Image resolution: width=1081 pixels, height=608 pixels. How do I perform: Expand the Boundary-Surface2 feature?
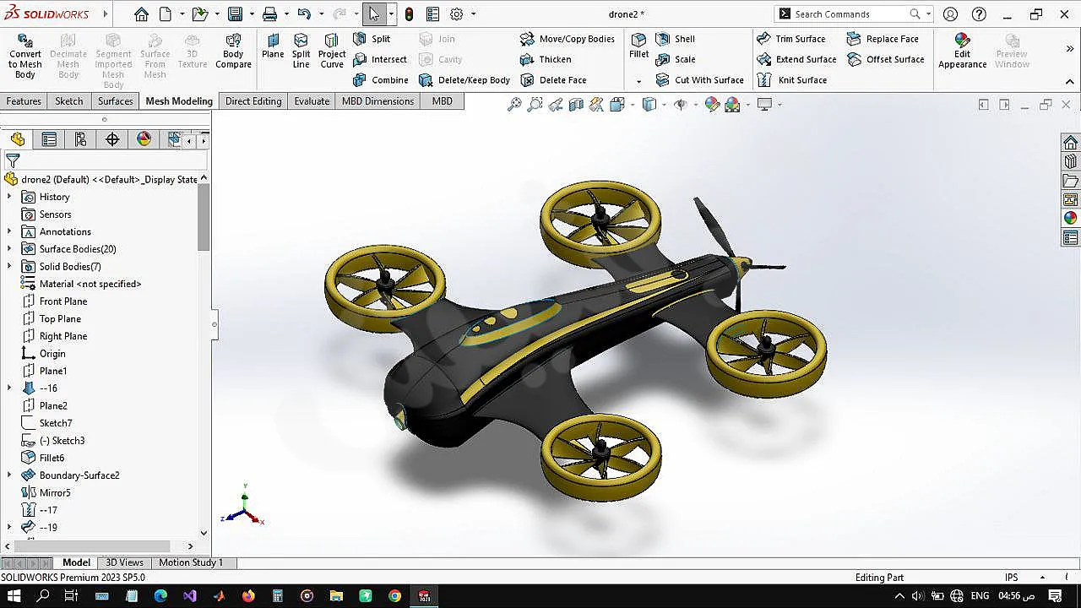tap(9, 475)
